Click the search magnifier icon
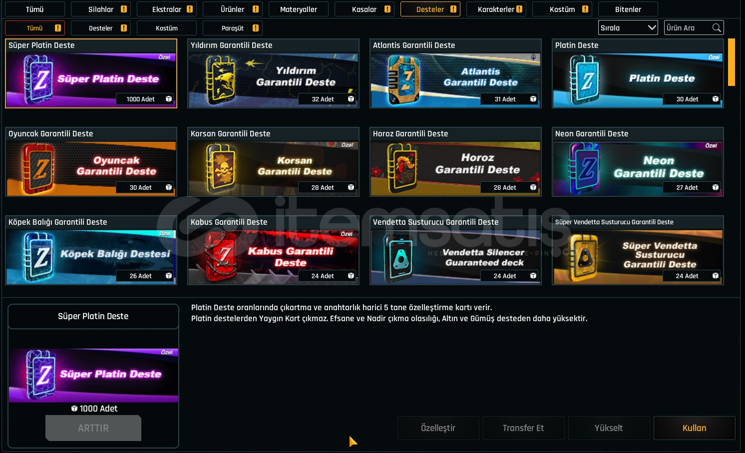Image resolution: width=745 pixels, height=453 pixels. click(717, 28)
